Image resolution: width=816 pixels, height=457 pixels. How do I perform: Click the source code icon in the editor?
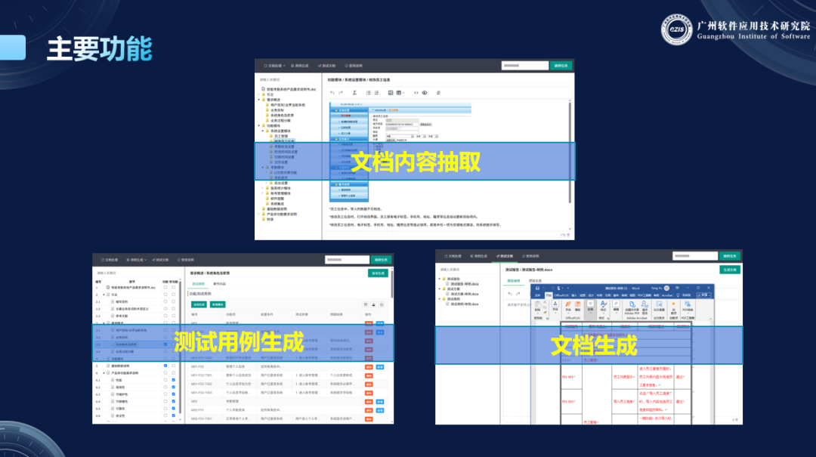point(416,92)
